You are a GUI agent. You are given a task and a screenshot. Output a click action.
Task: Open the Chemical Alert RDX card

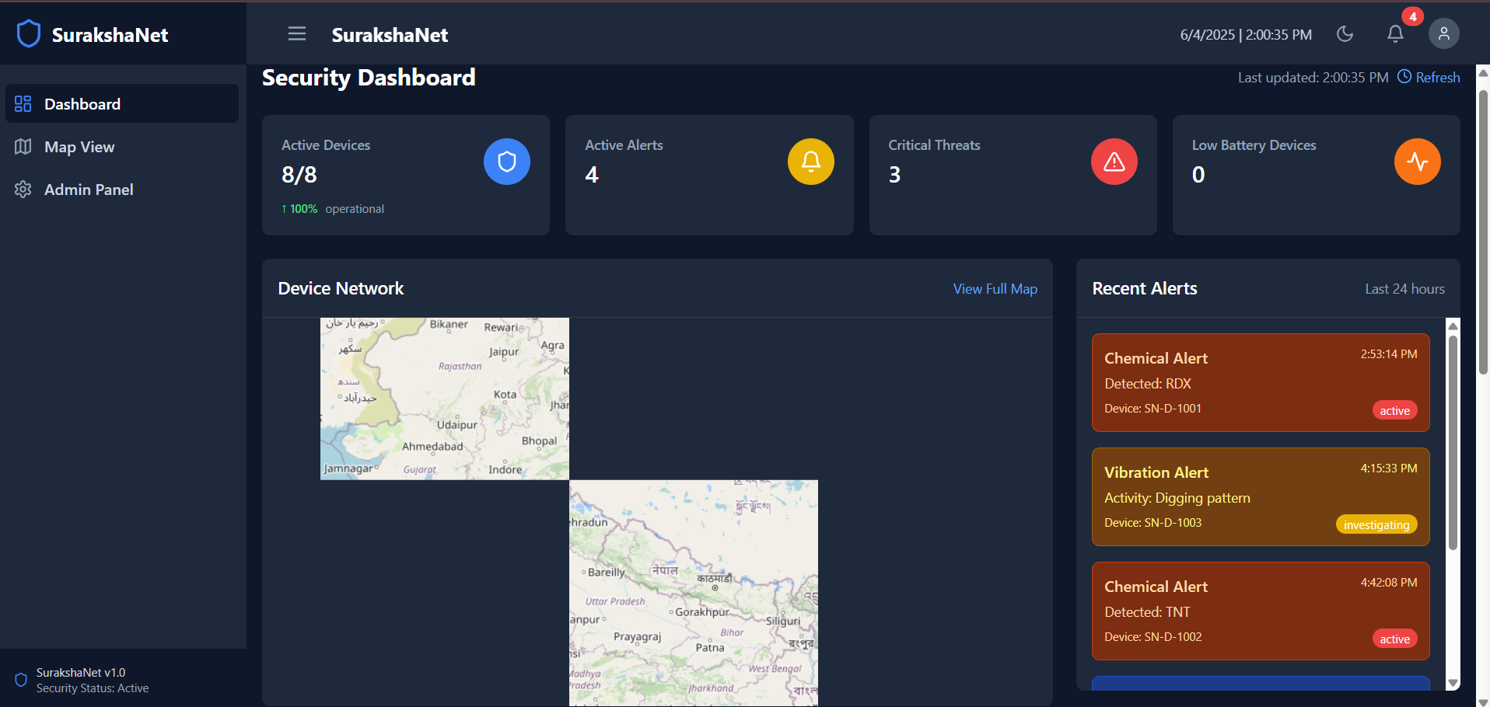1261,382
